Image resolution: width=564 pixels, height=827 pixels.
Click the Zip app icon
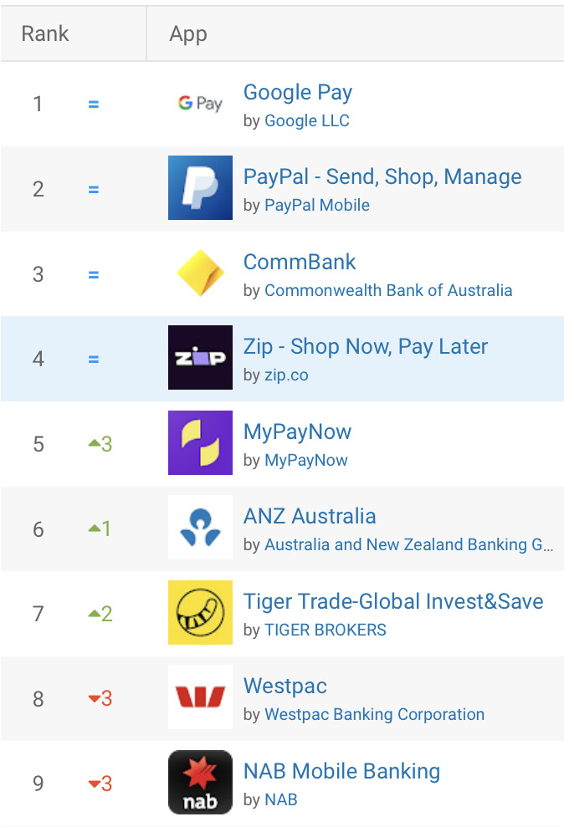click(200, 358)
